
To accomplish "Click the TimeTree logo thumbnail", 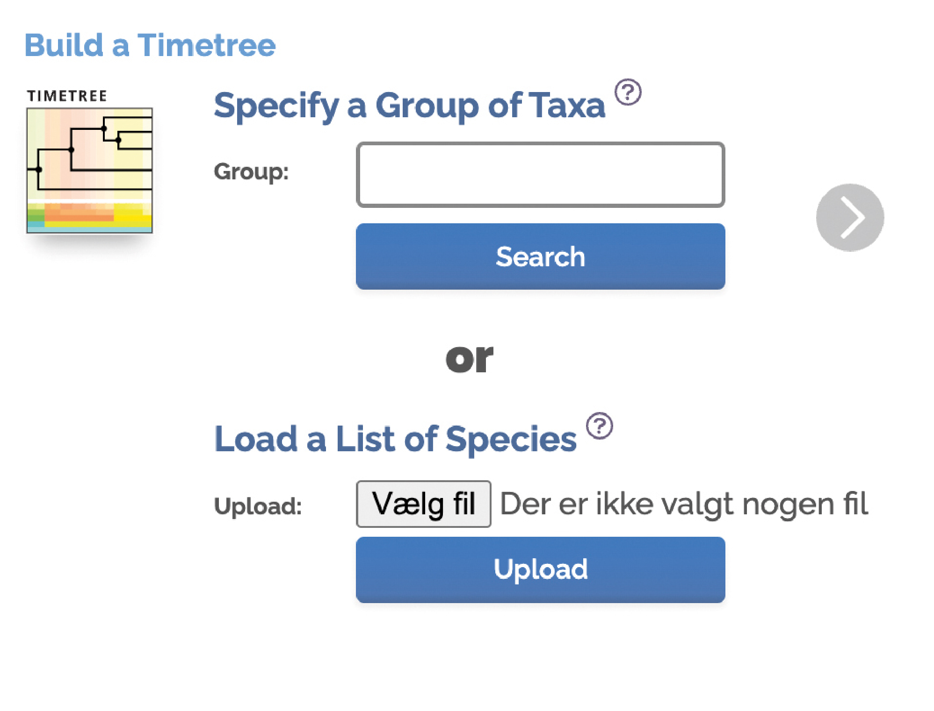I will [89, 170].
